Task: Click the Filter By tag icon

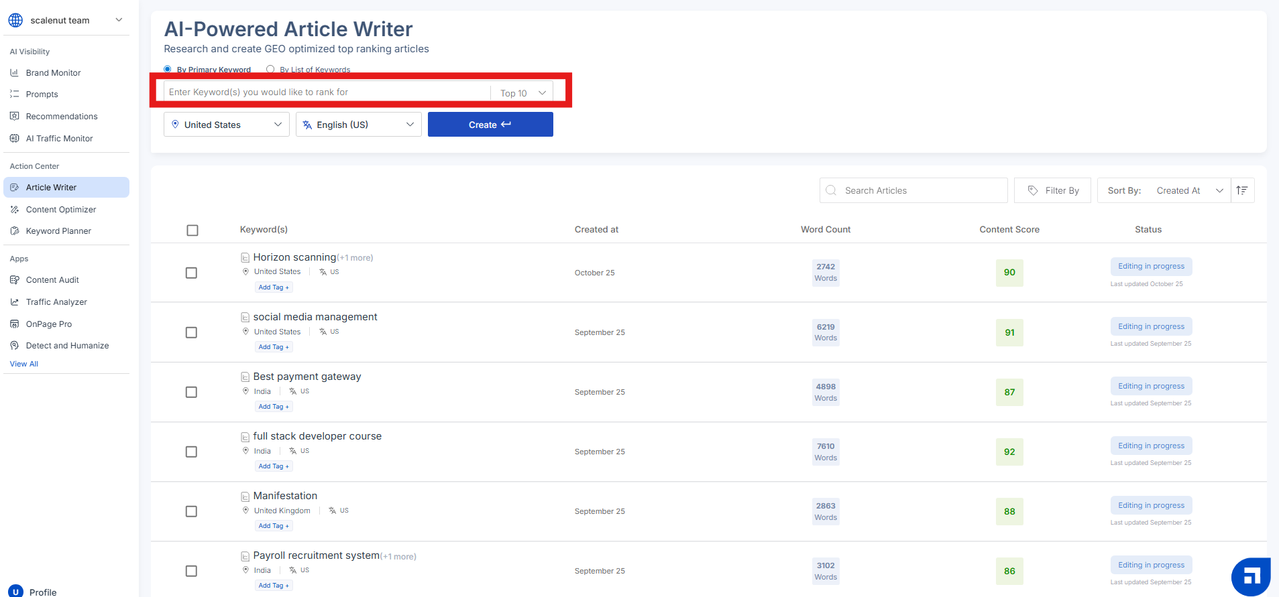Action: point(1033,190)
